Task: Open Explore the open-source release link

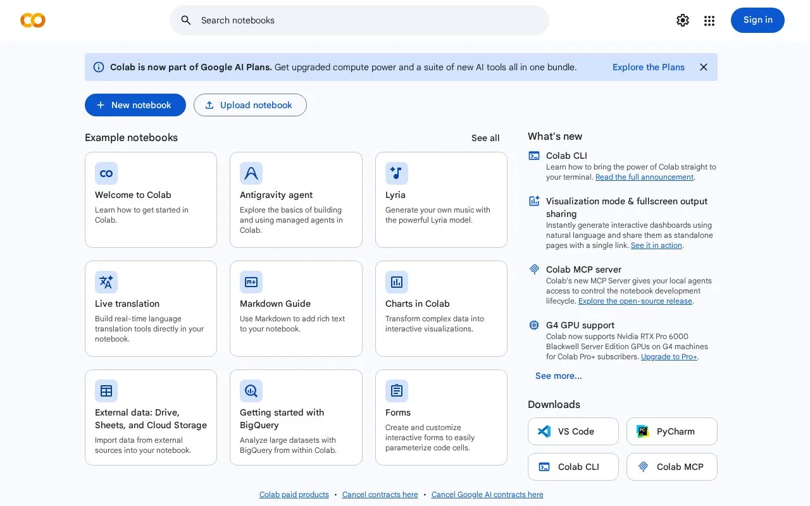Action: tap(635, 301)
